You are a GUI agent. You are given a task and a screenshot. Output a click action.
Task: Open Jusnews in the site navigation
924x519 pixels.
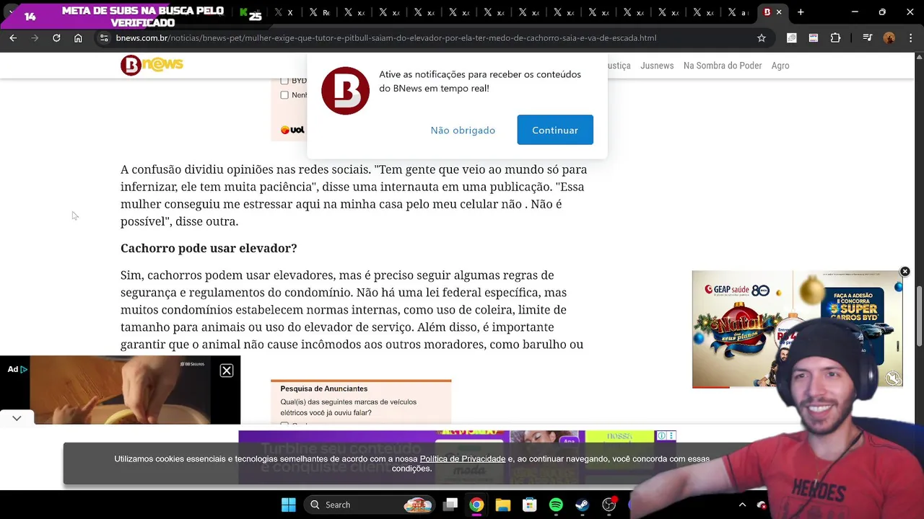(657, 66)
